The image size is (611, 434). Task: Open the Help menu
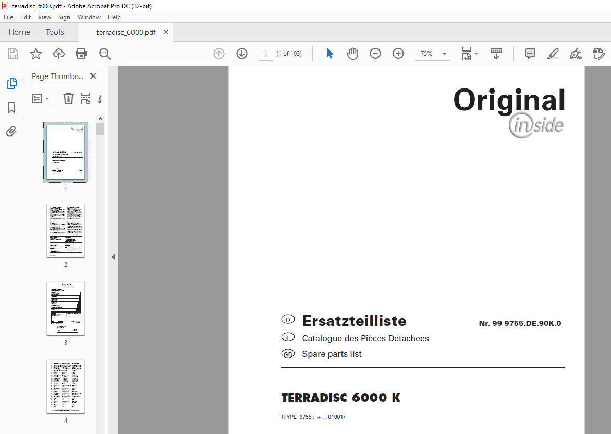click(x=114, y=17)
